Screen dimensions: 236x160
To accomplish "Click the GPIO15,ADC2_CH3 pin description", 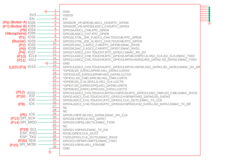I will tap(130, 93).
